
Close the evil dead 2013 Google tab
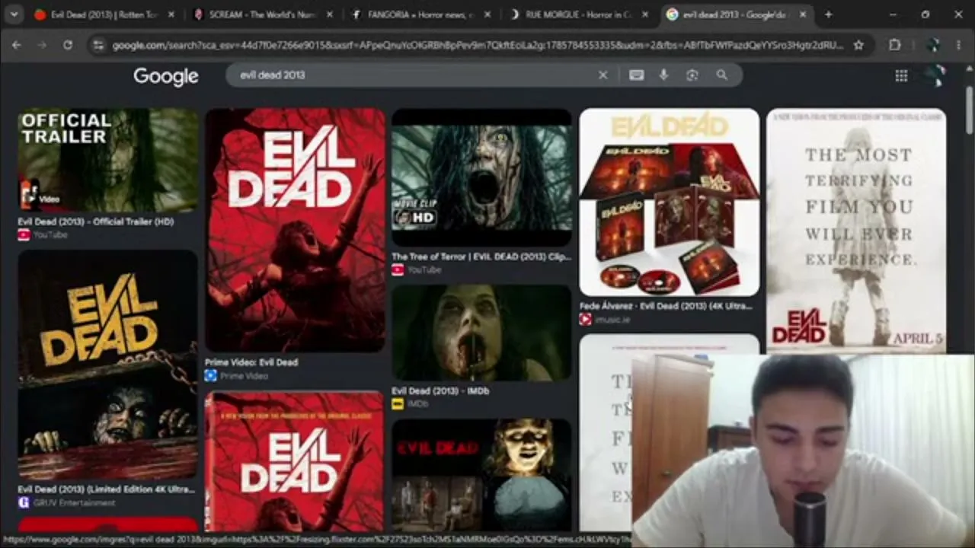[x=803, y=14]
